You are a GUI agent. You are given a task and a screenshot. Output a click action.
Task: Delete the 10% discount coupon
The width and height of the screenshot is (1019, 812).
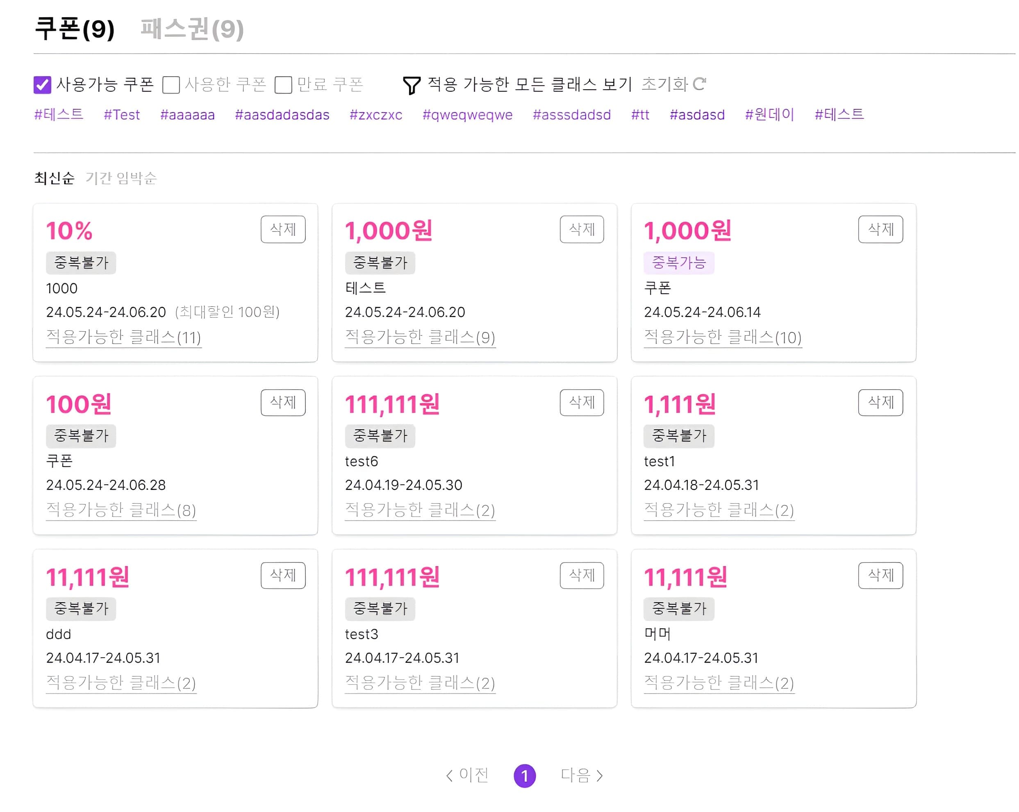click(x=283, y=229)
